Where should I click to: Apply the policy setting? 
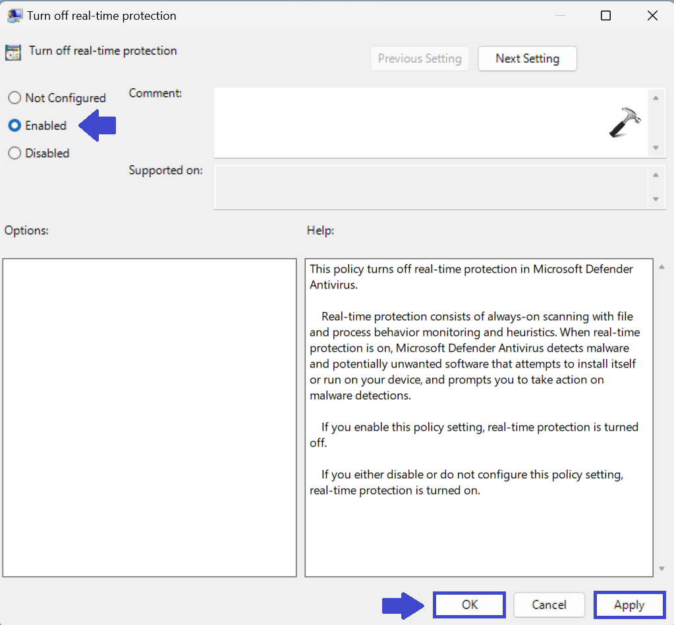tap(629, 605)
